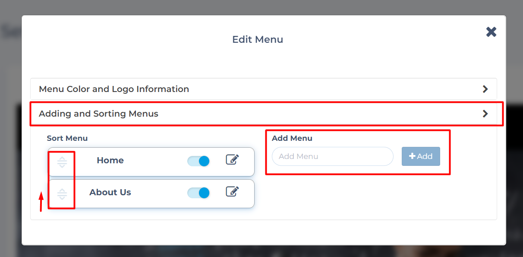The image size is (523, 257).
Task: Click the Edit Menu dialog title
Action: point(258,39)
